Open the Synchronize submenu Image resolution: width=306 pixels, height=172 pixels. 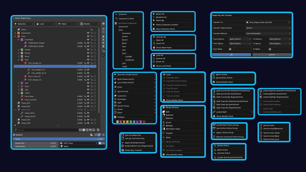[135, 91]
